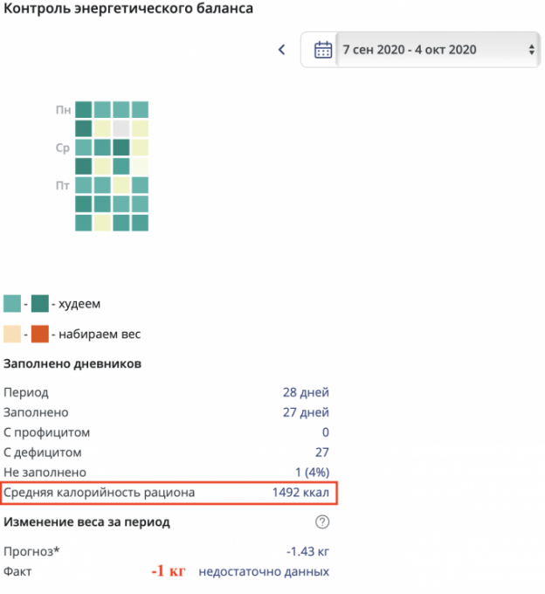Open the calendar icon date picker
This screenshot has width=545, height=594.
(x=322, y=50)
